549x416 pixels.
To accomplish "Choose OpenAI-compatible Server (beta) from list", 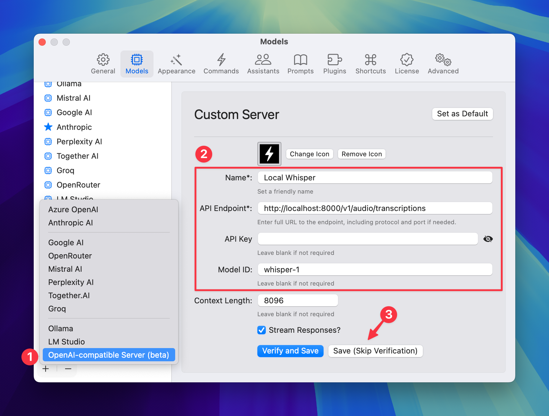I will click(109, 355).
